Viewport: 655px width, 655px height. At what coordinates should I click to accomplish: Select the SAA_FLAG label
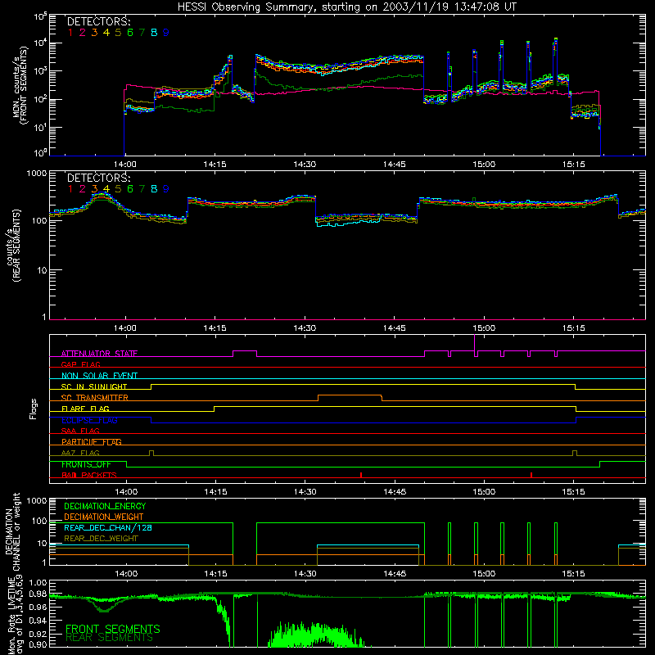[80, 431]
